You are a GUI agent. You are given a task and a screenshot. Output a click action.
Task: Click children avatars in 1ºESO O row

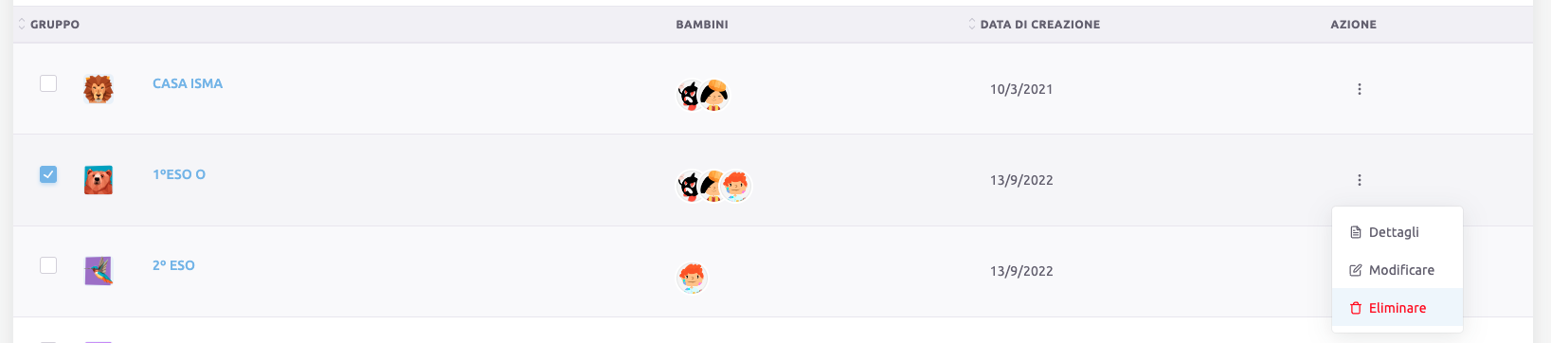pyautogui.click(x=714, y=186)
